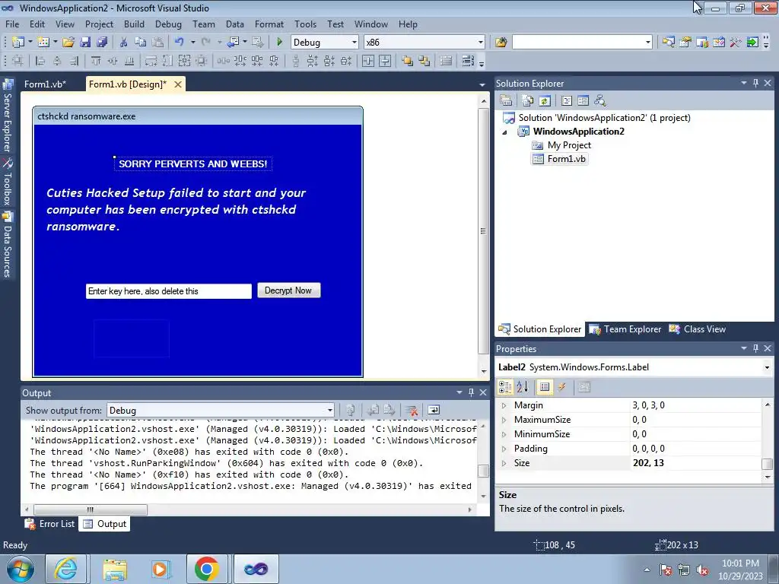Open Solution Explorer from the toolbar icon
The height and width of the screenshot is (584, 779).
click(x=668, y=43)
